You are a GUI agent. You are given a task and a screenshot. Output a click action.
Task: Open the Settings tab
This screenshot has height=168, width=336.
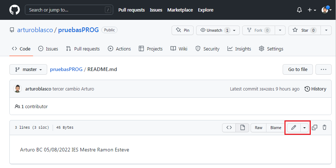[x=271, y=49]
